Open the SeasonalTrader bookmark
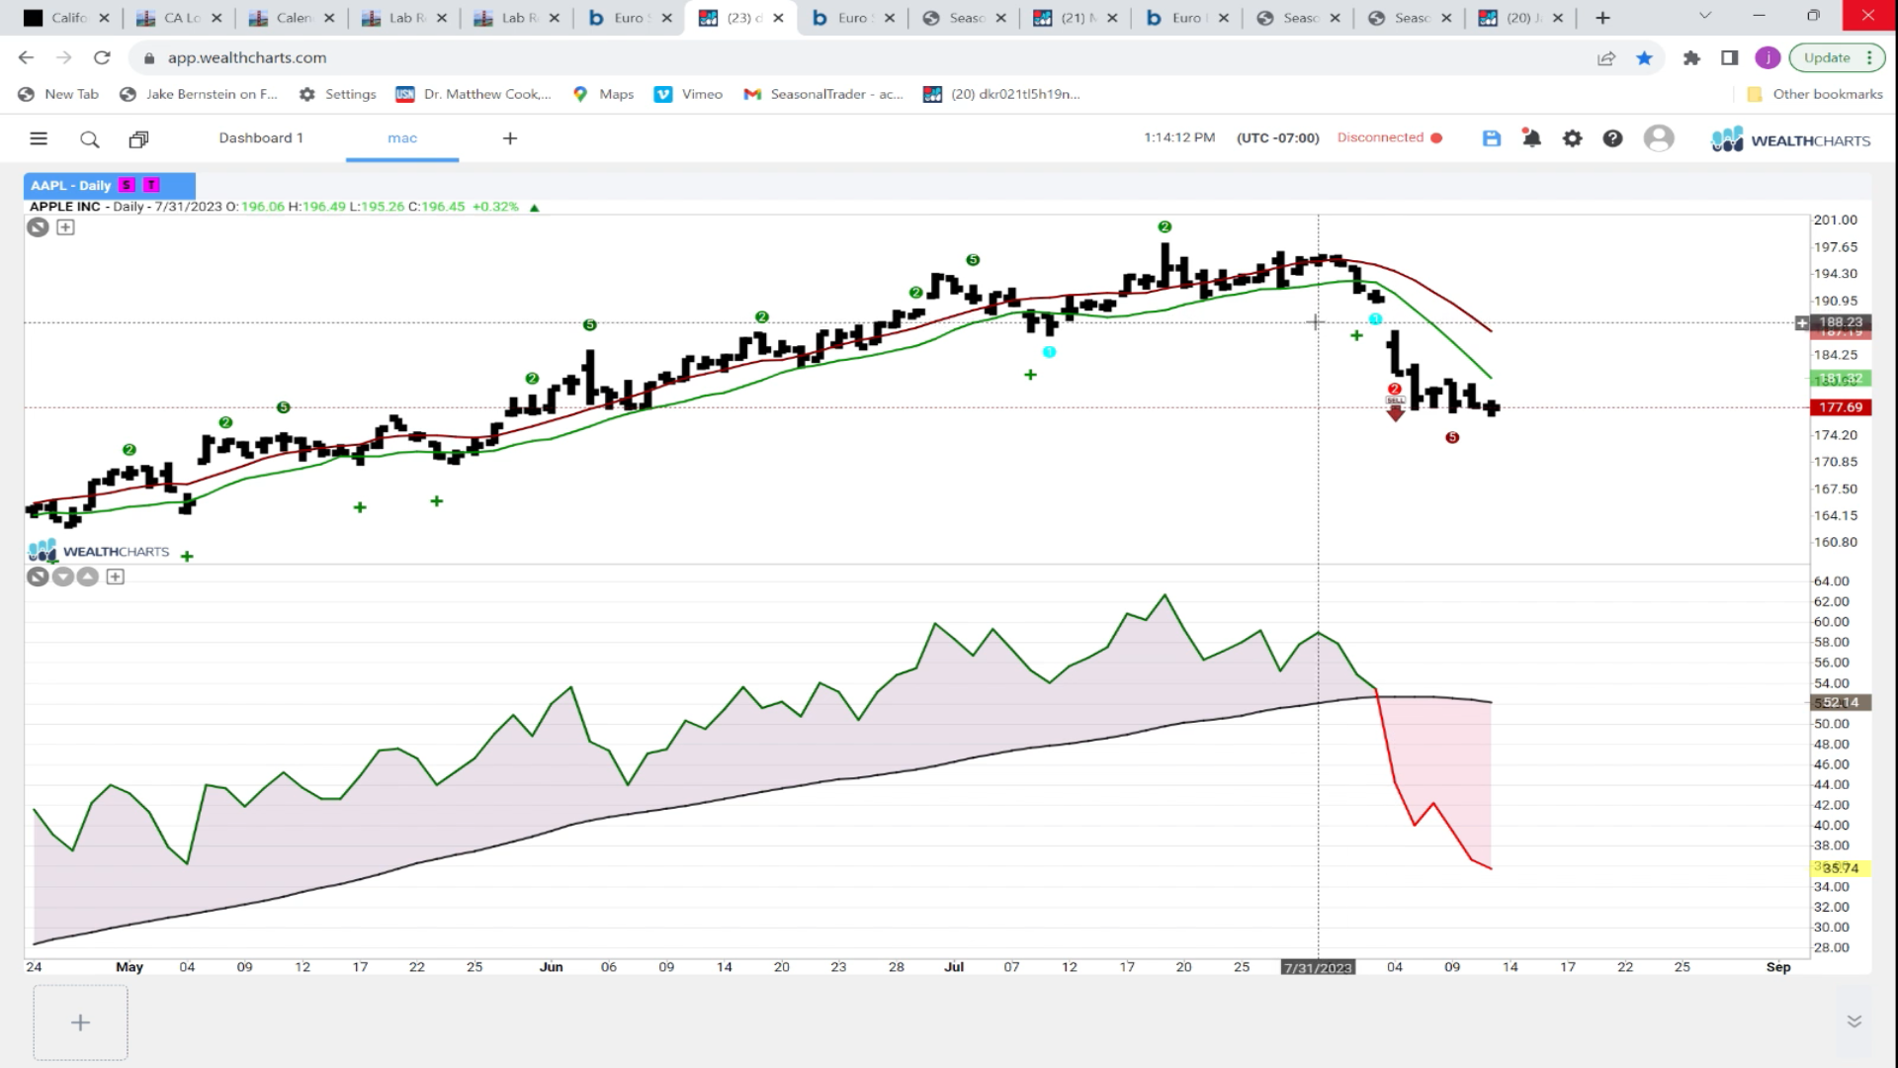This screenshot has width=1898, height=1068. [823, 94]
